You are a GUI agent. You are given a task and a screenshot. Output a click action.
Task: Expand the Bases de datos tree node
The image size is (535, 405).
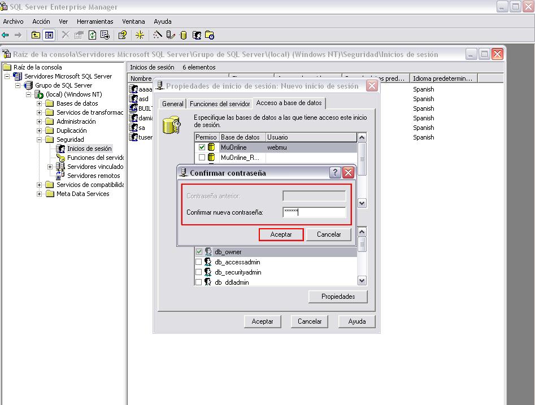[39, 103]
